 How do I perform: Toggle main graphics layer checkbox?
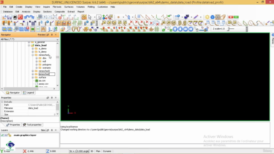(2, 135)
